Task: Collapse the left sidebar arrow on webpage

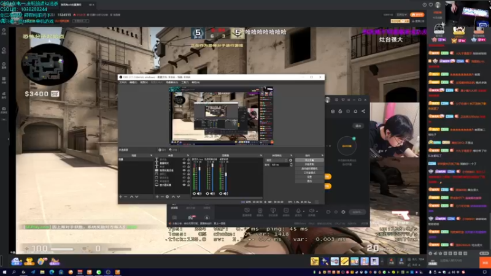Action: tap(9, 139)
